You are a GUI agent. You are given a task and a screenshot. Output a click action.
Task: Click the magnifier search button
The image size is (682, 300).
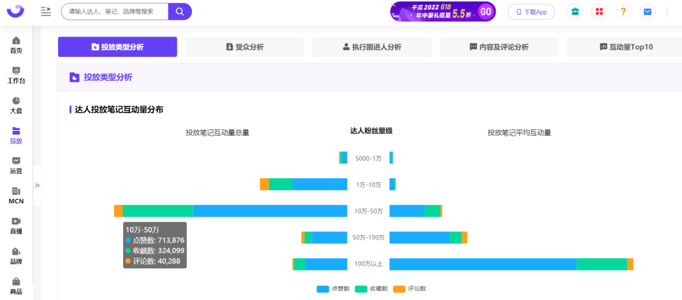coord(179,12)
